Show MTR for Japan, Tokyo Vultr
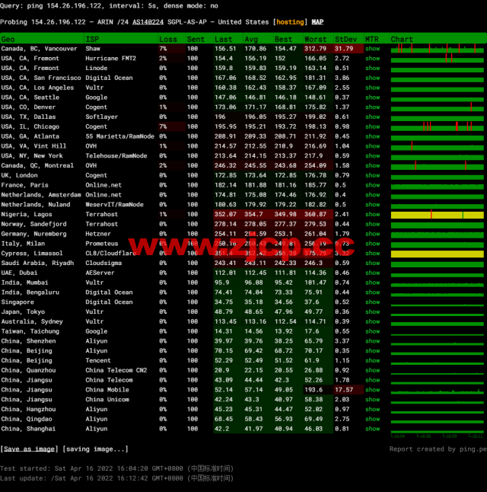This screenshot has height=492, width=487. pyautogui.click(x=373, y=311)
